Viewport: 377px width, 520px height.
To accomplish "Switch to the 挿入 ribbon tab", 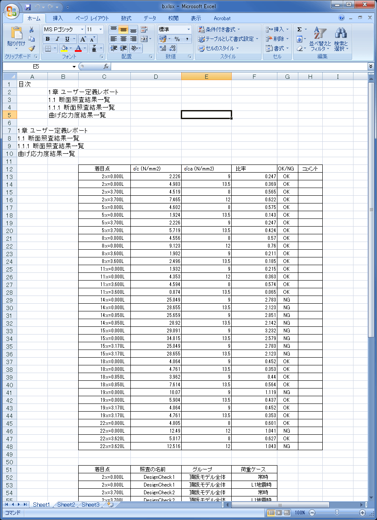I will (58, 18).
